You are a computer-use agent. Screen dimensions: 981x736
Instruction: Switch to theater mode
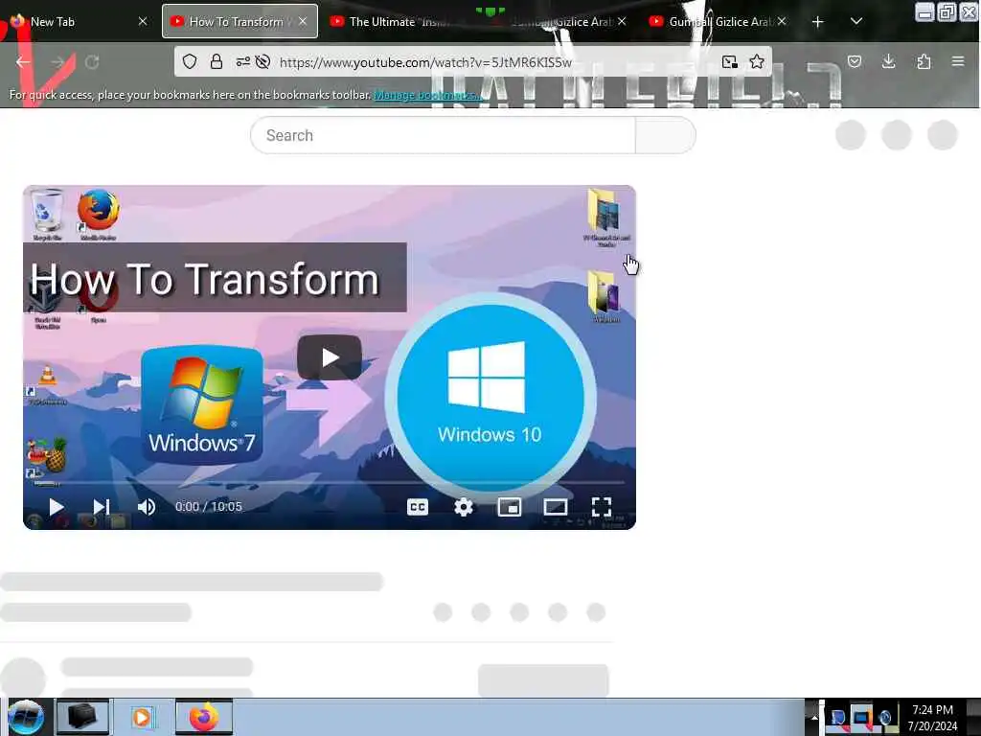coord(555,506)
